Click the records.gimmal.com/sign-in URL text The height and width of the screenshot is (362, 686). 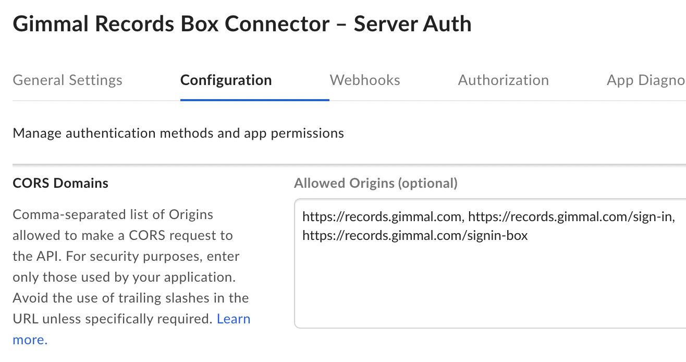click(571, 218)
